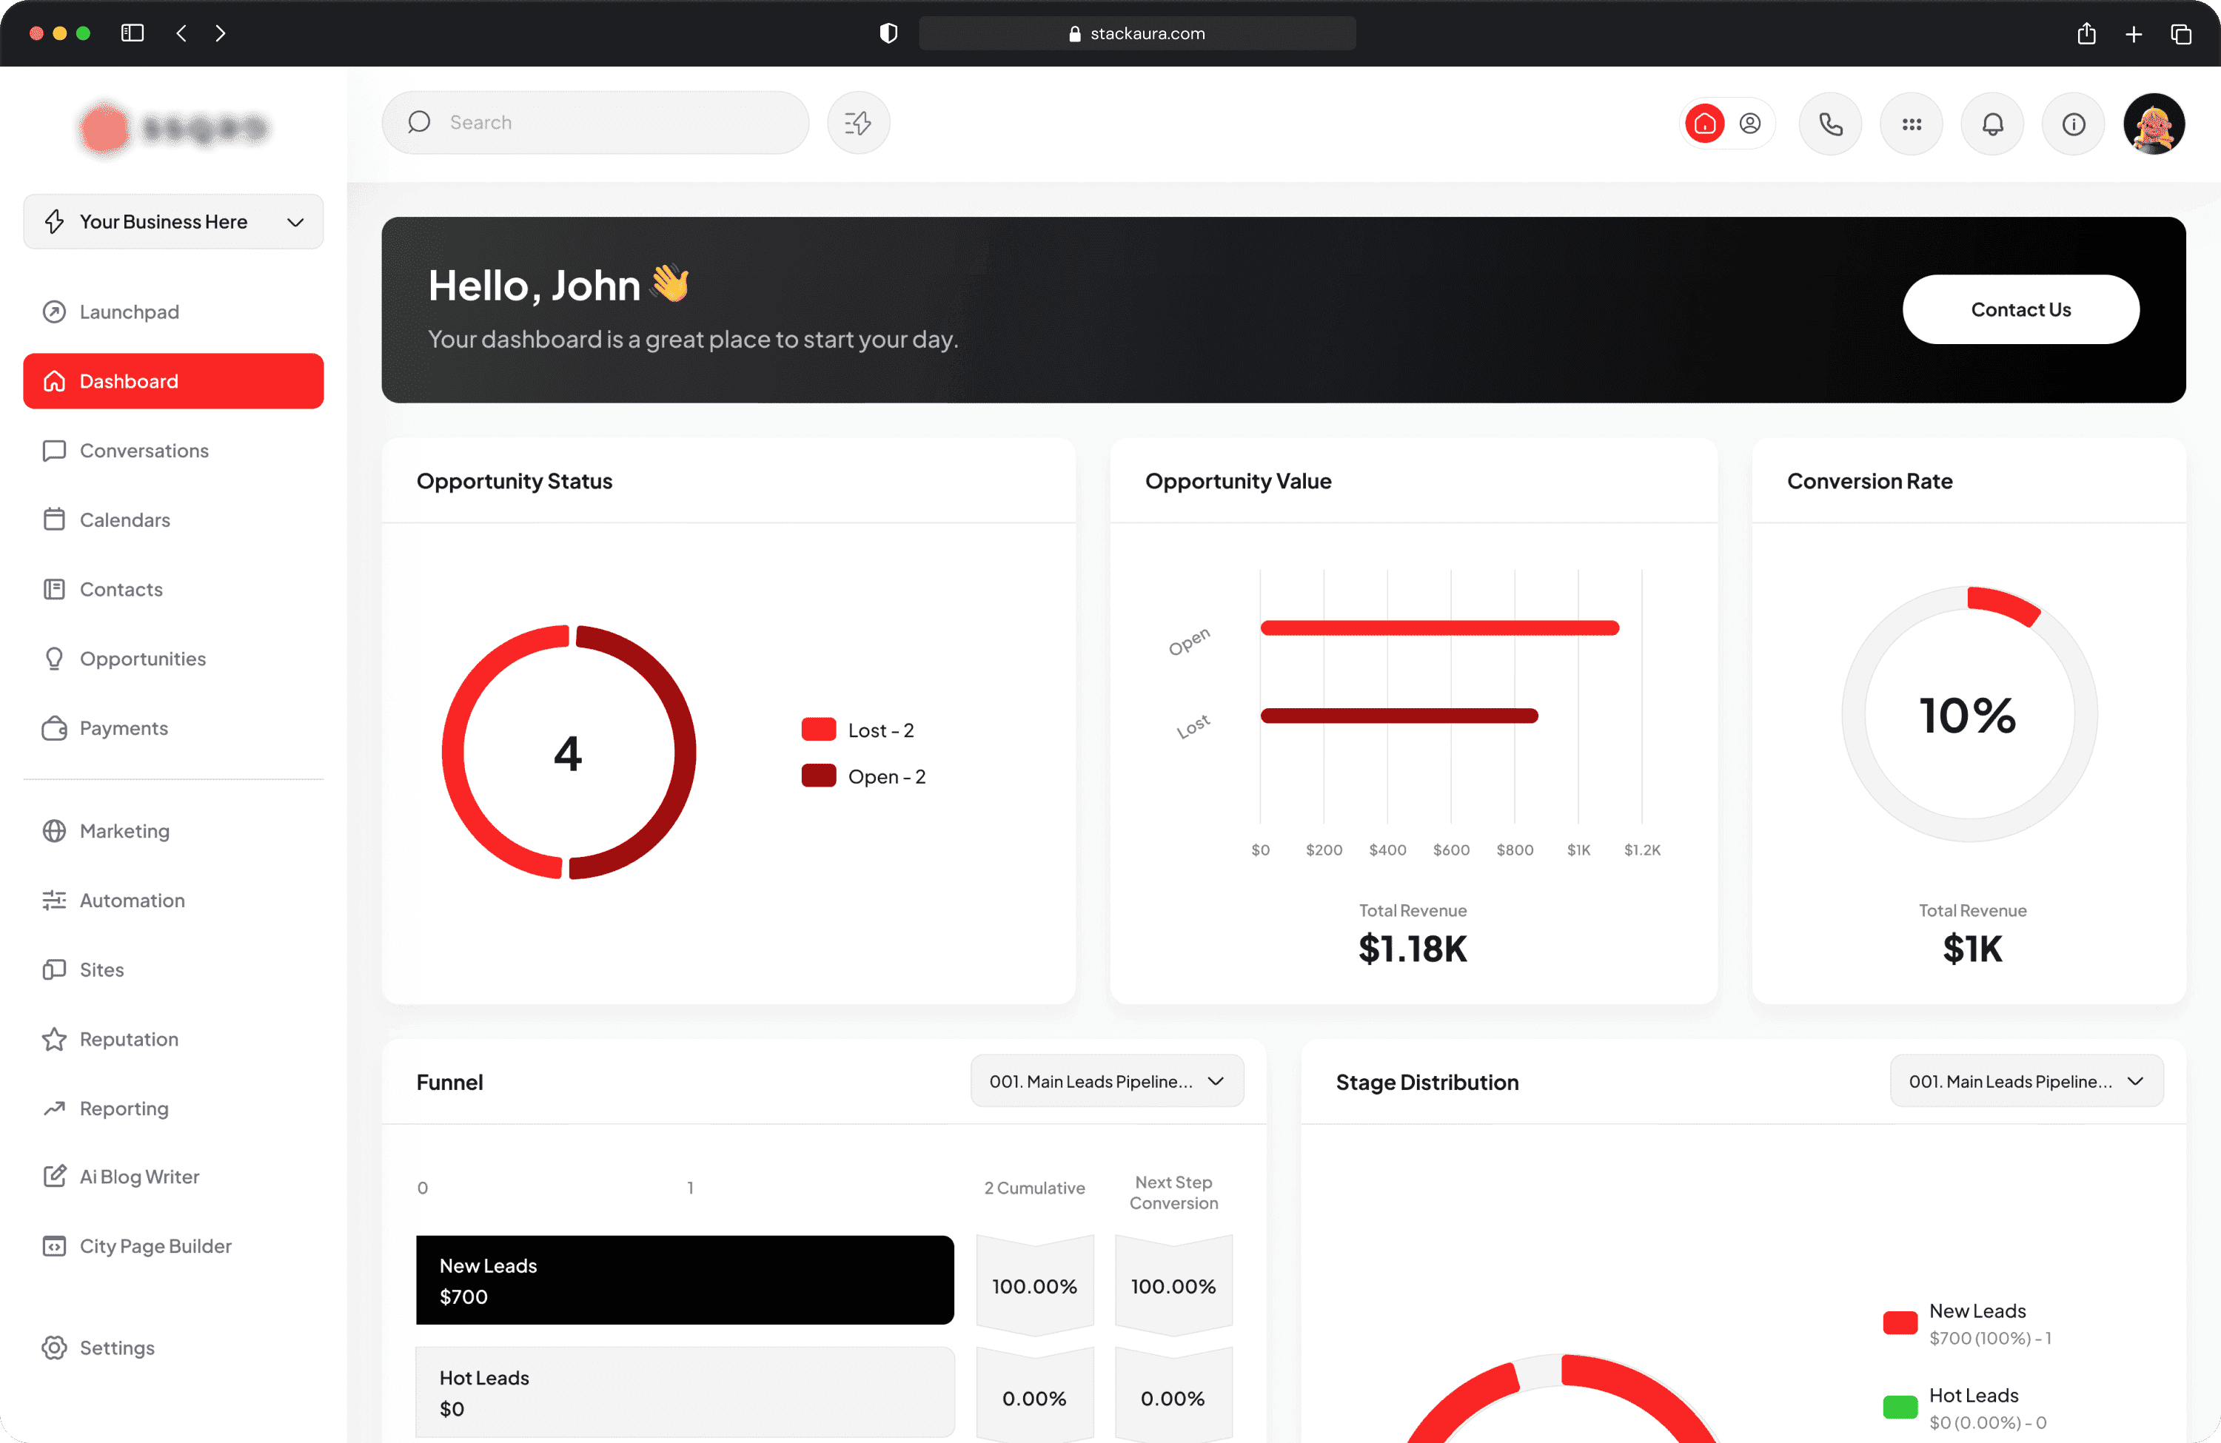Open the Ai Blog Writer tool

[x=139, y=1176]
